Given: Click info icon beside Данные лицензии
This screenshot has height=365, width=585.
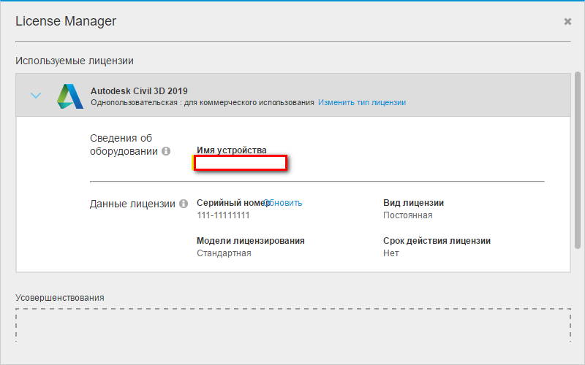Looking at the screenshot, I should 184,204.
